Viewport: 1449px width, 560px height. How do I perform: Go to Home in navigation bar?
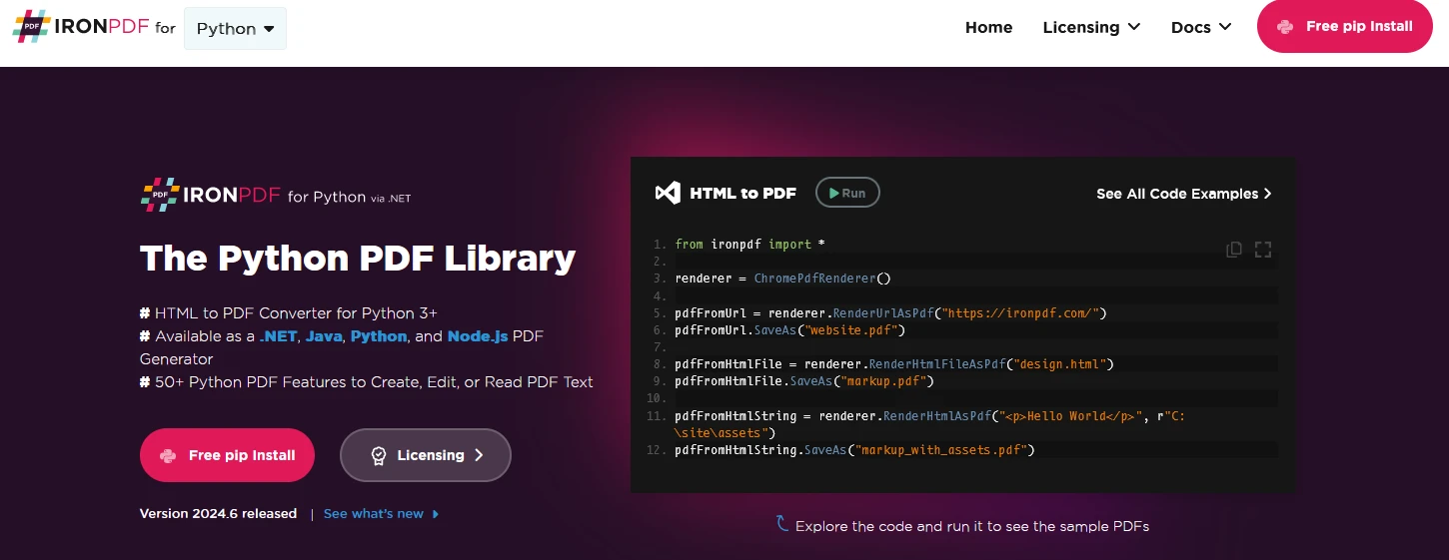pos(988,27)
